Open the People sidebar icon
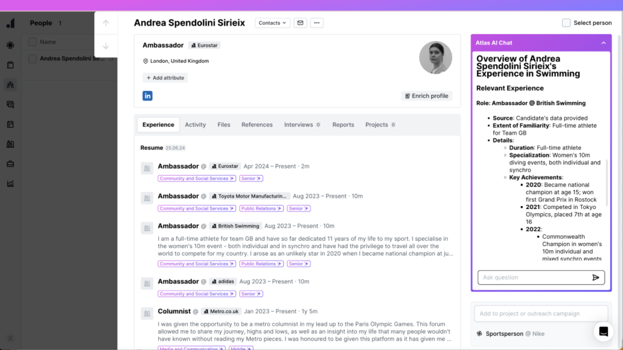The image size is (623, 350). pos(10,84)
